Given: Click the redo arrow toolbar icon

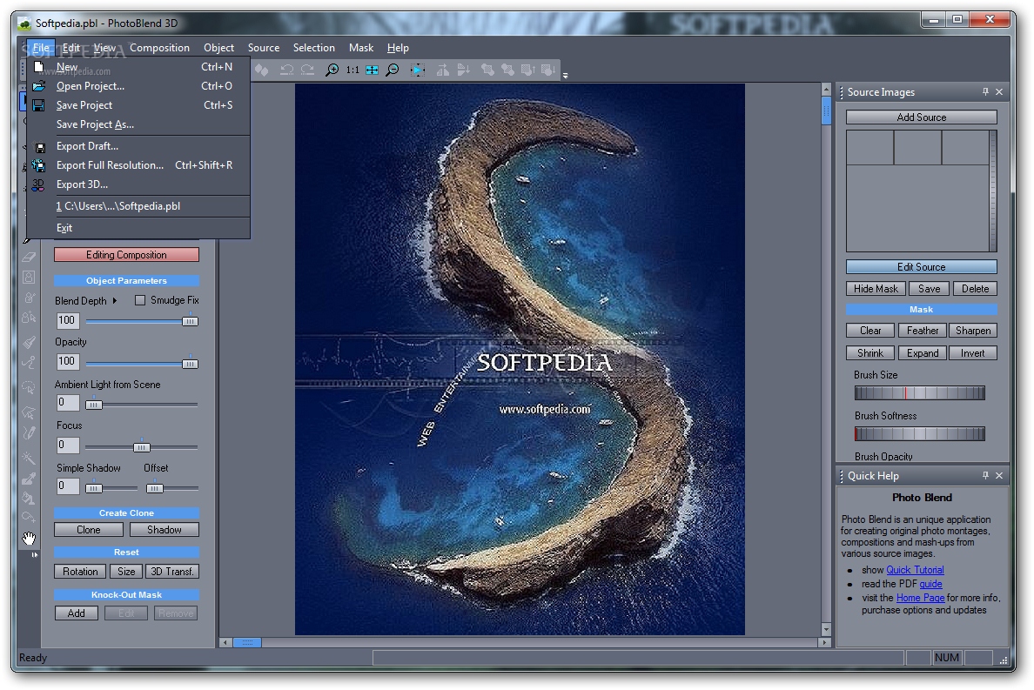Looking at the screenshot, I should [307, 70].
